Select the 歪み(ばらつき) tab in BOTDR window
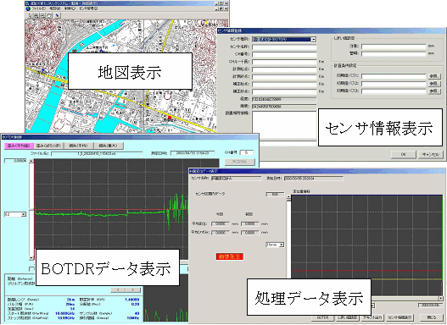This screenshot has width=447, height=325. tap(48, 146)
